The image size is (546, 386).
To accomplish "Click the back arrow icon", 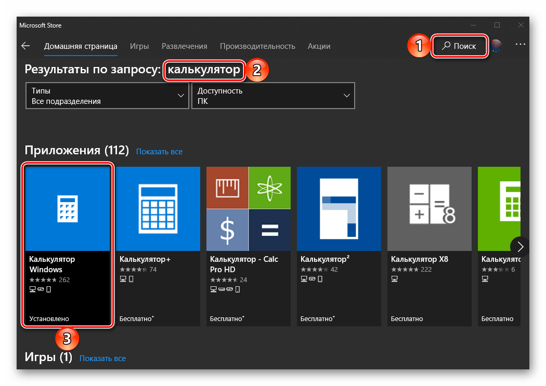I will 25,46.
